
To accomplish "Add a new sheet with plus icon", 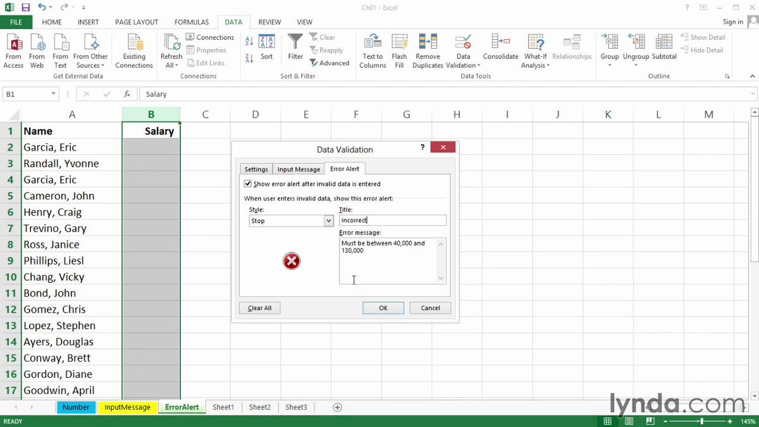I will pos(337,407).
